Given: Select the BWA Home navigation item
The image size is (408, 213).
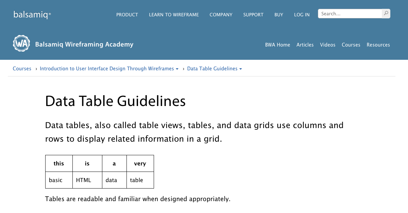Looking at the screenshot, I should [x=277, y=45].
